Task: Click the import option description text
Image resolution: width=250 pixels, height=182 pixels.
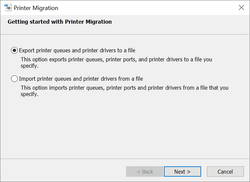Action: [124, 88]
